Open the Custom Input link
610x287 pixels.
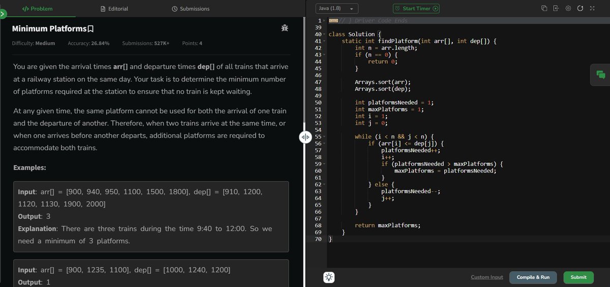coord(487,277)
